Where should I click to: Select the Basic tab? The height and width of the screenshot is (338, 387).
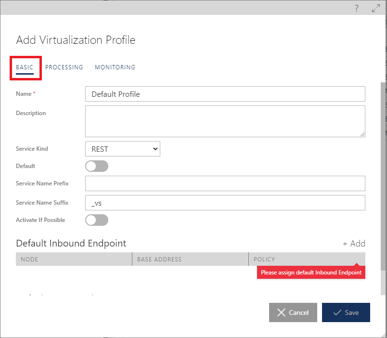[25, 67]
